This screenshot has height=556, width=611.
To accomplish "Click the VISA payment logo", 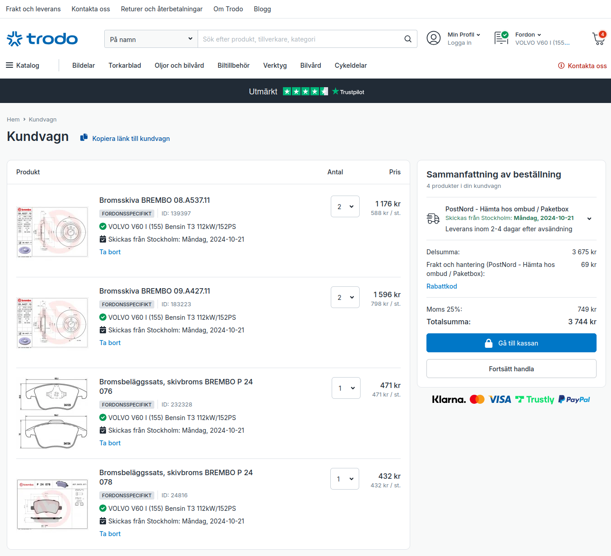I will [500, 399].
